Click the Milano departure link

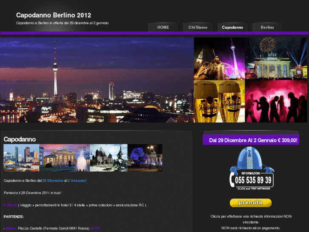click(11, 228)
